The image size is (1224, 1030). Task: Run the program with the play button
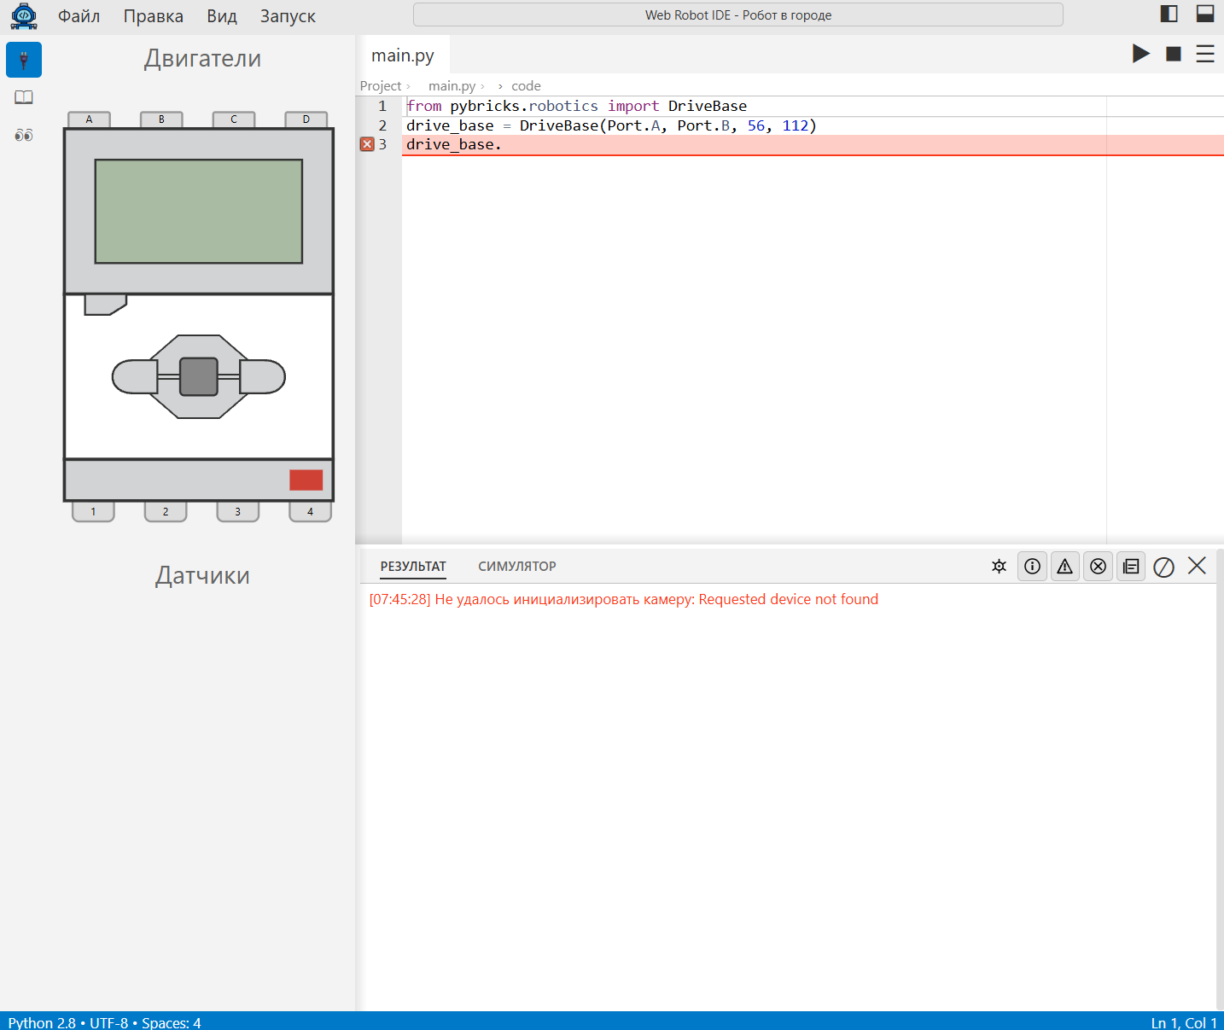pyautogui.click(x=1141, y=54)
